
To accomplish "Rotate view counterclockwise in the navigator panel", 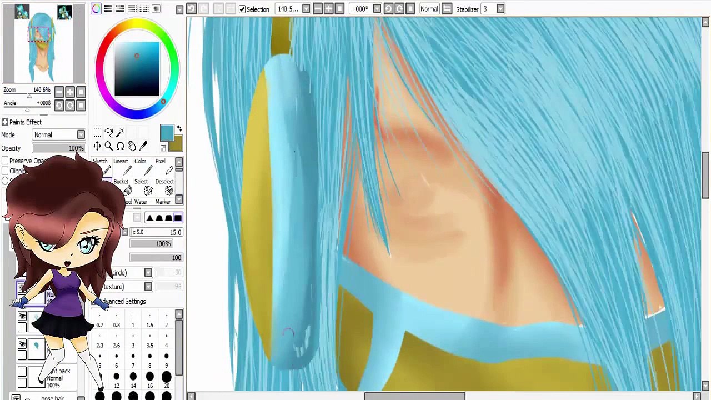I will [59, 105].
